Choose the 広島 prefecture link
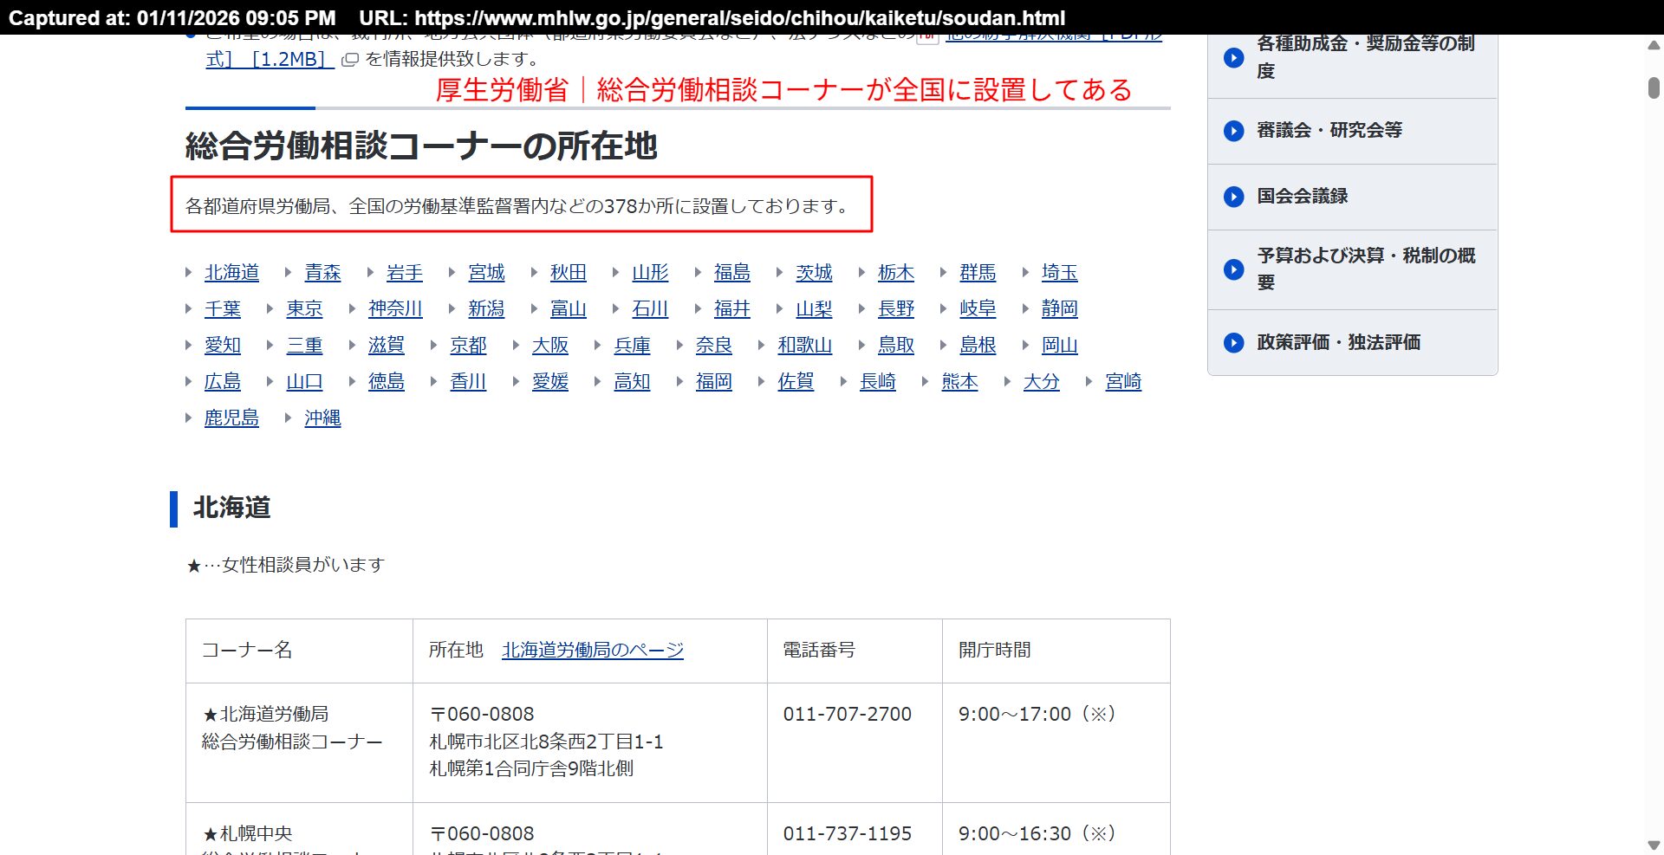 (223, 382)
